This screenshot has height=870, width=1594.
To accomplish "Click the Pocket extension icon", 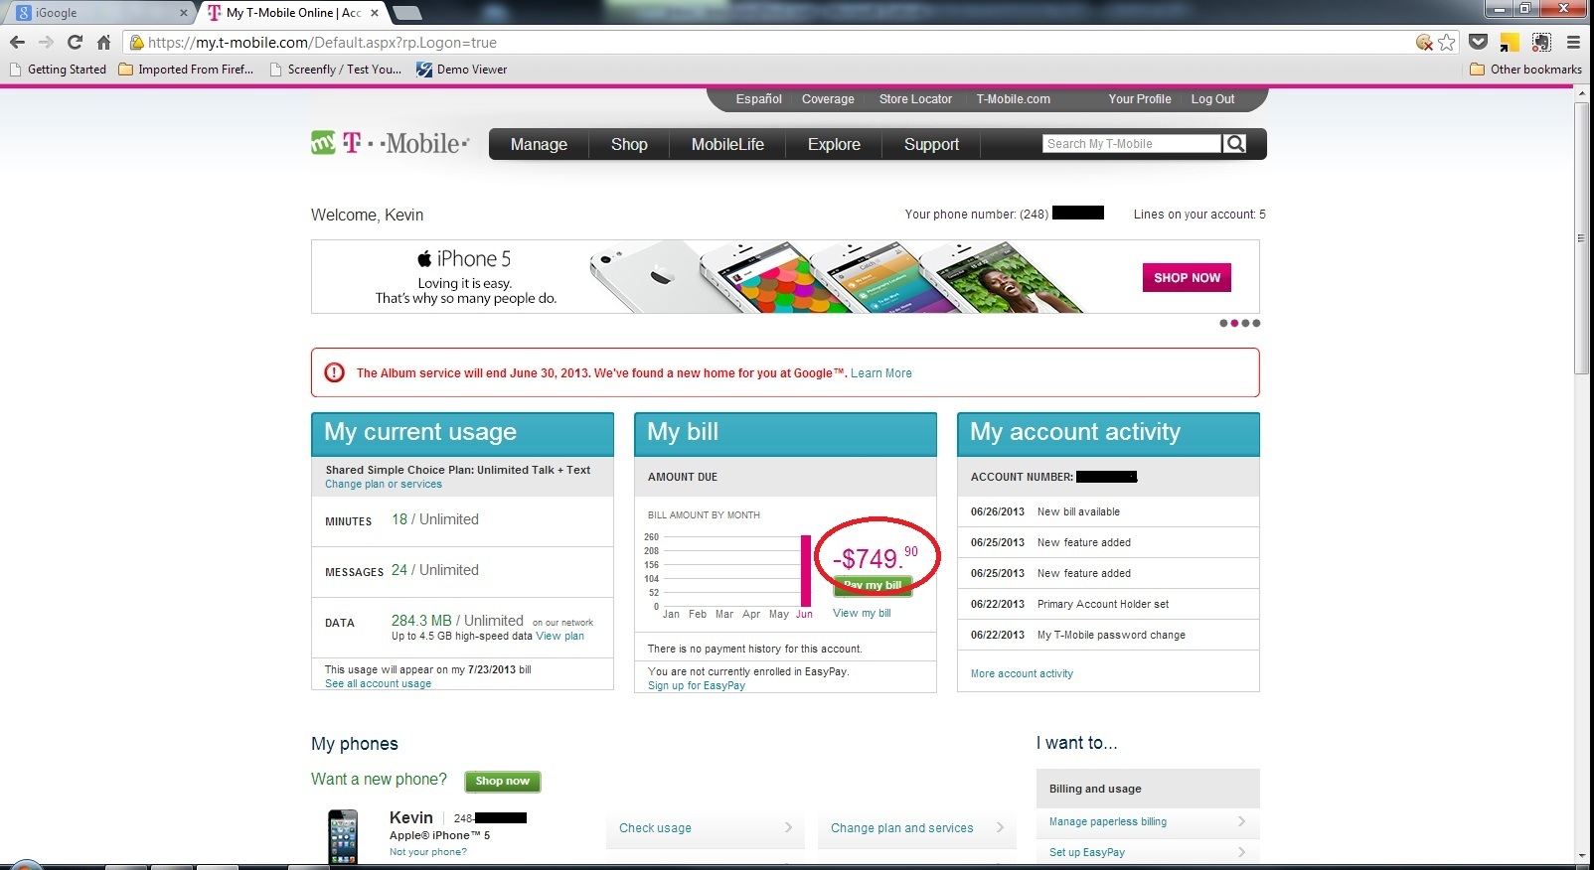I will [1479, 43].
